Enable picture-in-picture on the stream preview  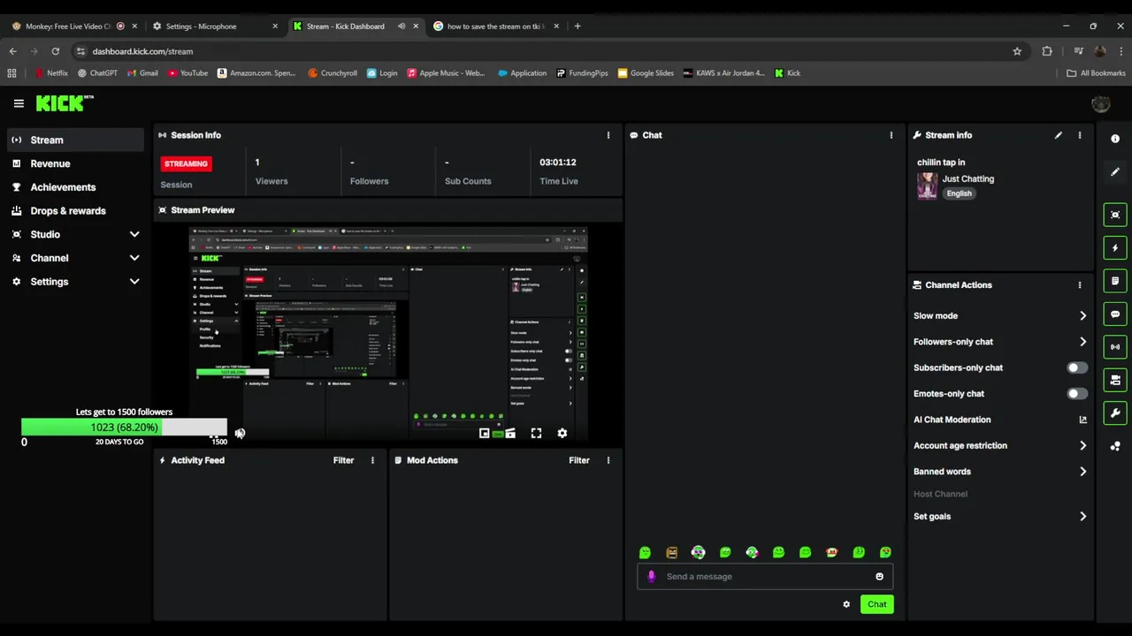(x=484, y=434)
